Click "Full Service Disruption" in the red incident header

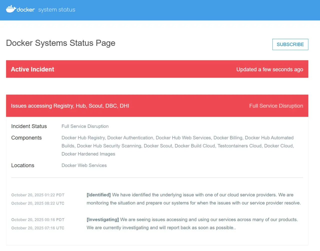276,106
